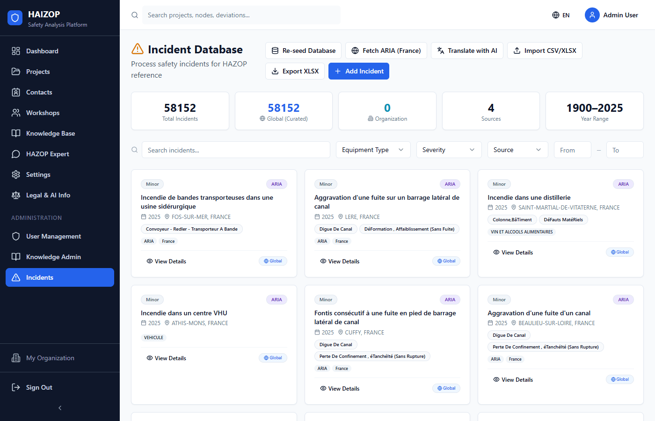Click the Translate with AI button
The width and height of the screenshot is (655, 421).
[x=467, y=51]
